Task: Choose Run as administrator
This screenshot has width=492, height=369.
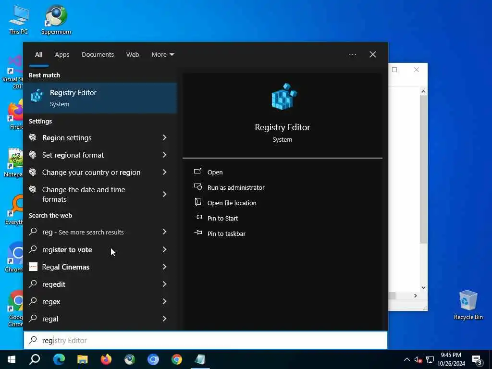Action: pos(236,188)
